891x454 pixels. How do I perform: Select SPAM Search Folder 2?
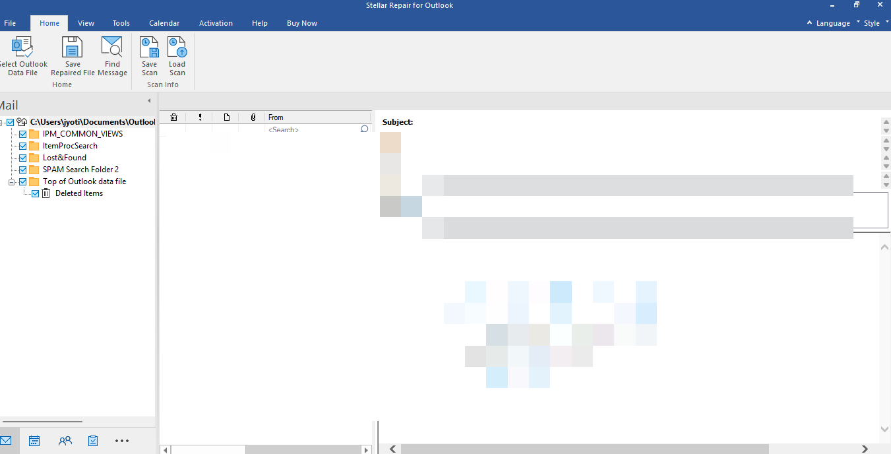click(80, 170)
